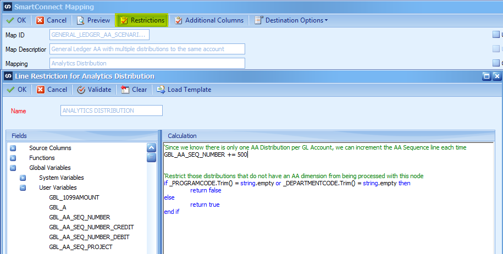Open the Restrictions window
The height and width of the screenshot is (254, 503).
tap(142, 20)
